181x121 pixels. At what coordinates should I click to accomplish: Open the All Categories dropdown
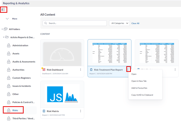tap(119, 23)
